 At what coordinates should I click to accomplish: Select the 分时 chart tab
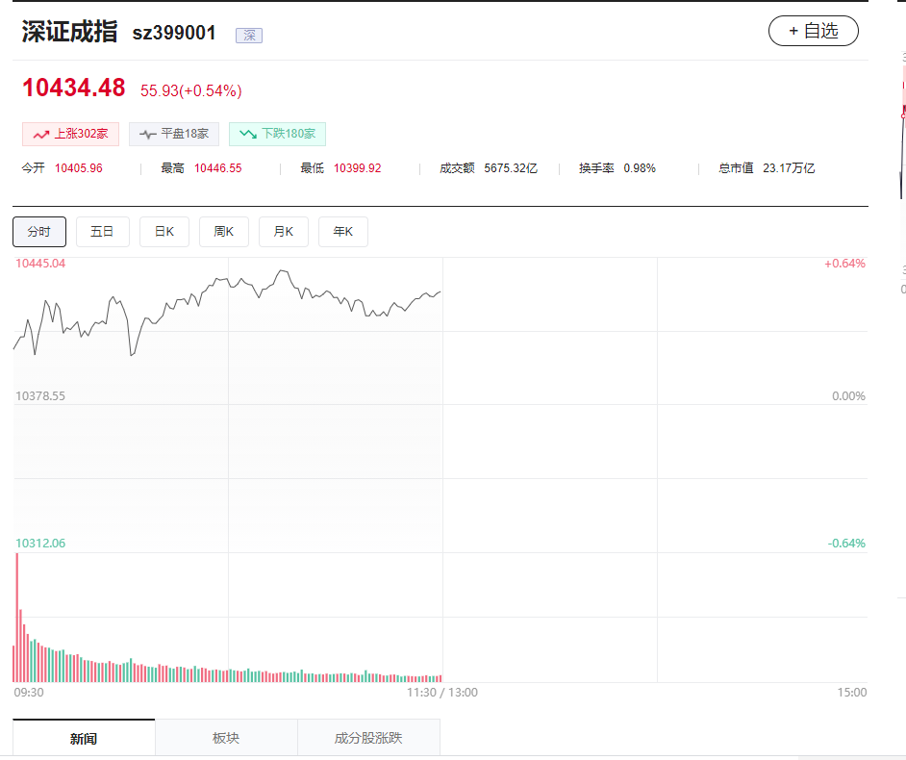coord(39,232)
